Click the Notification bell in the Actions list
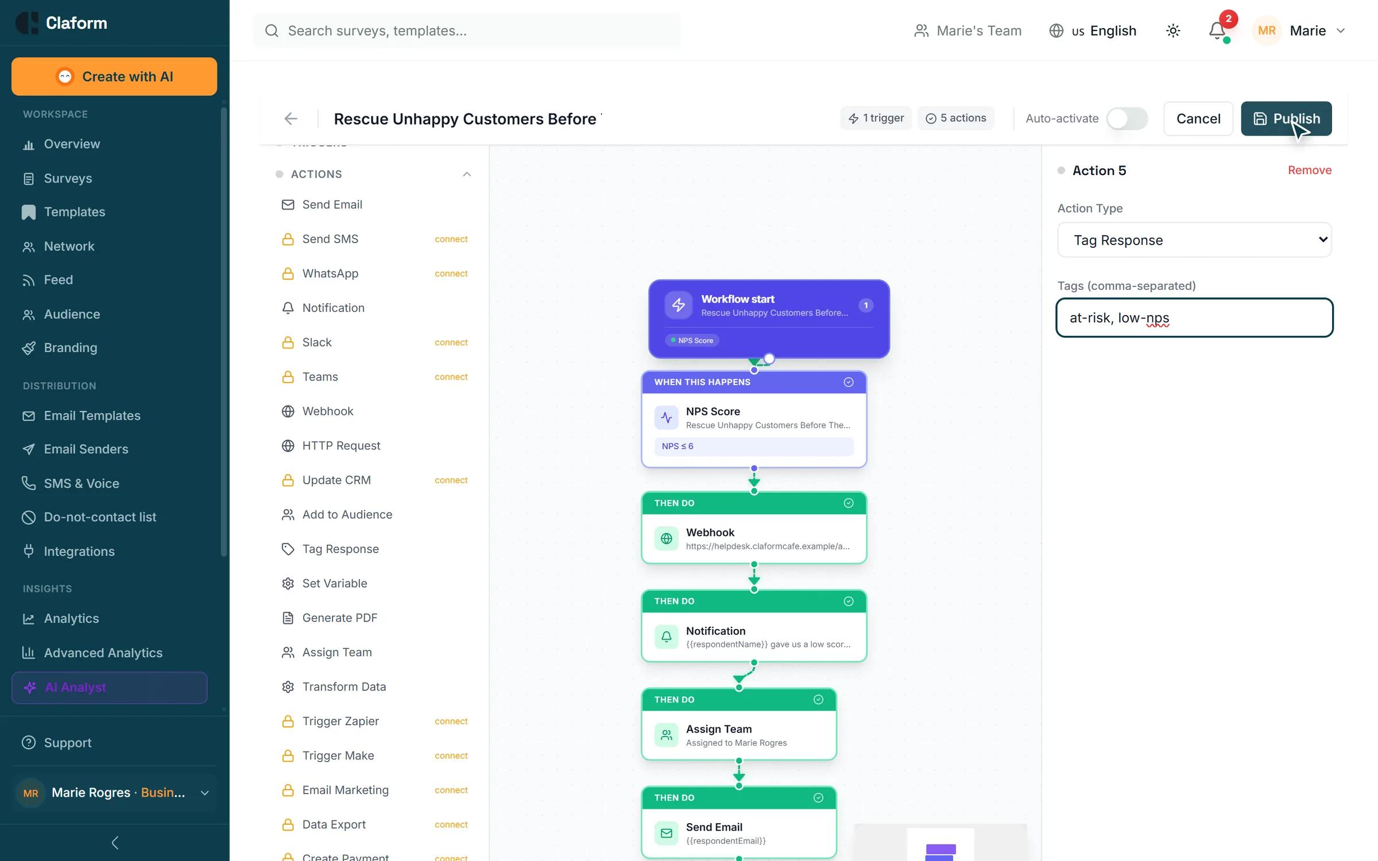 point(288,308)
